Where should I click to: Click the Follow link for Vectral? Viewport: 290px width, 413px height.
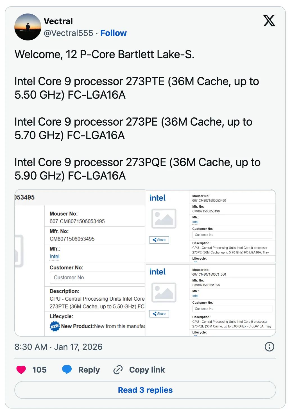(114, 33)
